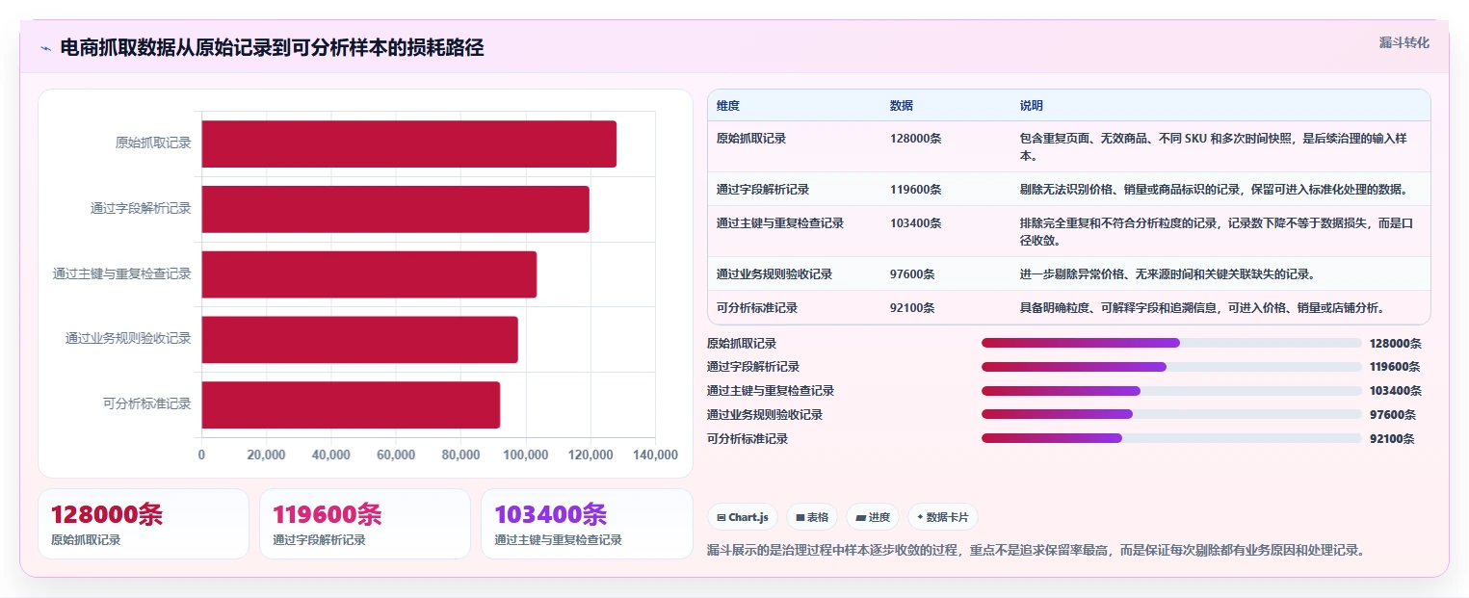Select the title 电商抓取数据从原始记录到可分析样本的损耗路径
This screenshot has width=1469, height=598.
(272, 47)
